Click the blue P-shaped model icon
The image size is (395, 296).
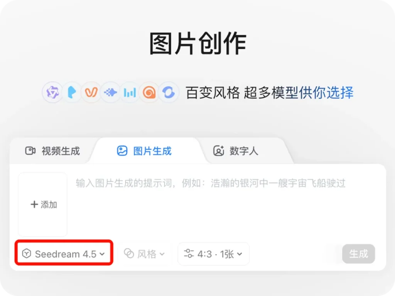72,92
